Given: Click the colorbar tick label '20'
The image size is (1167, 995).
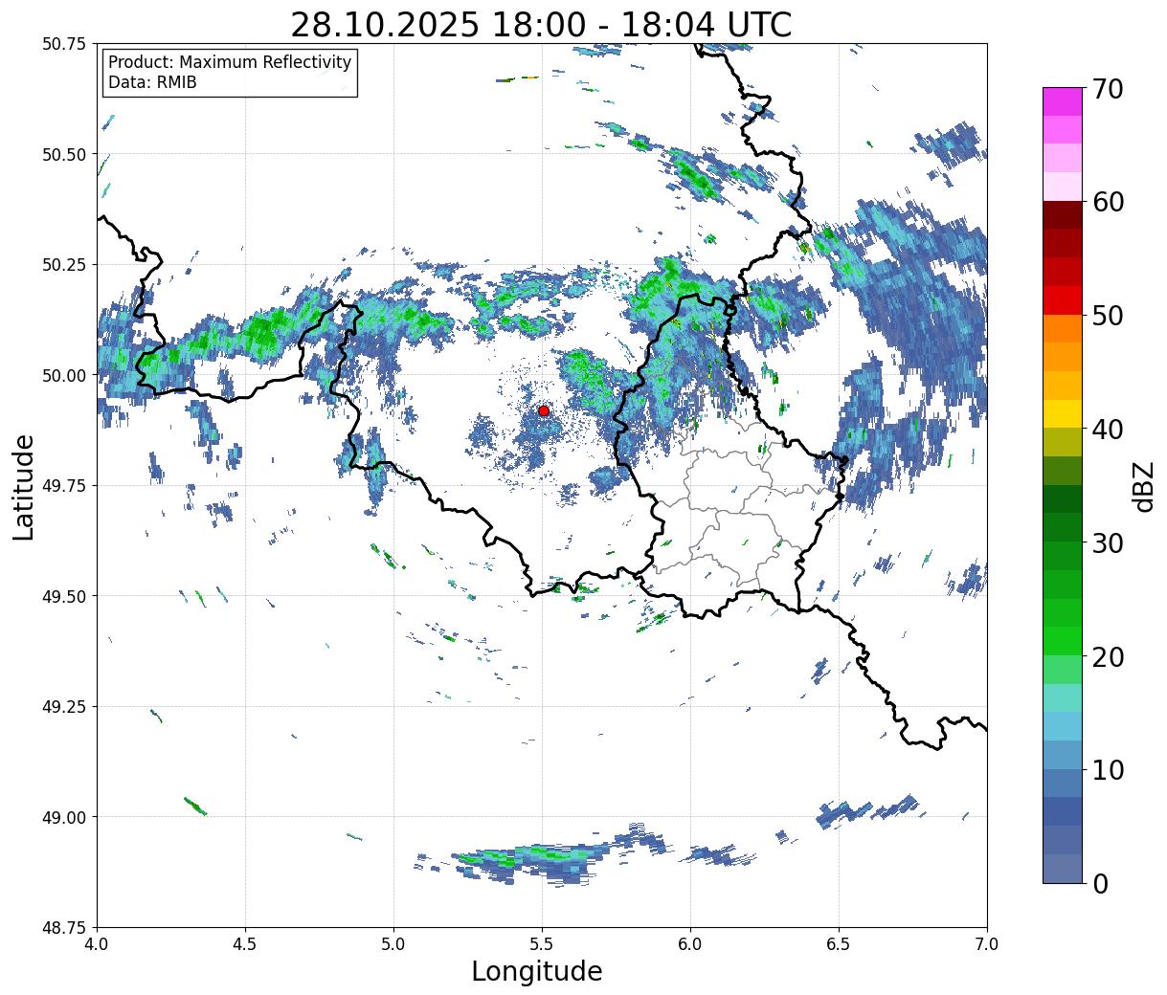Looking at the screenshot, I should pyautogui.click(x=1108, y=657).
